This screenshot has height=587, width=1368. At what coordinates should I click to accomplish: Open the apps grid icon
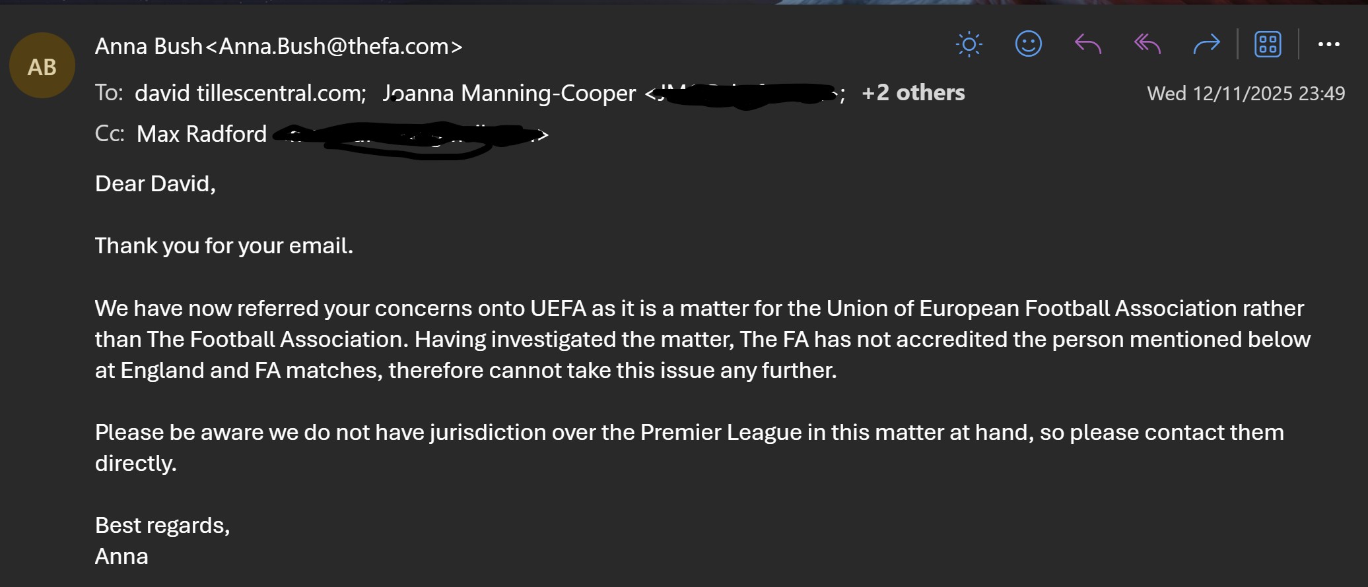(1268, 45)
